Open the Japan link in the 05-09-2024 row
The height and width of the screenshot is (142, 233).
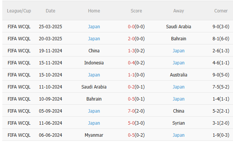(x=94, y=111)
